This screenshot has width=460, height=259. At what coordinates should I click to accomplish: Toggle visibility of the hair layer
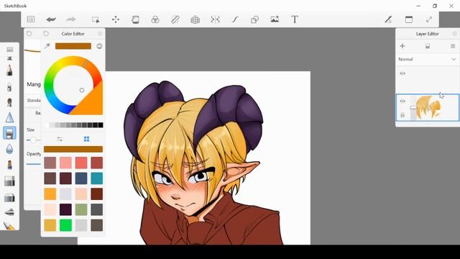402,101
